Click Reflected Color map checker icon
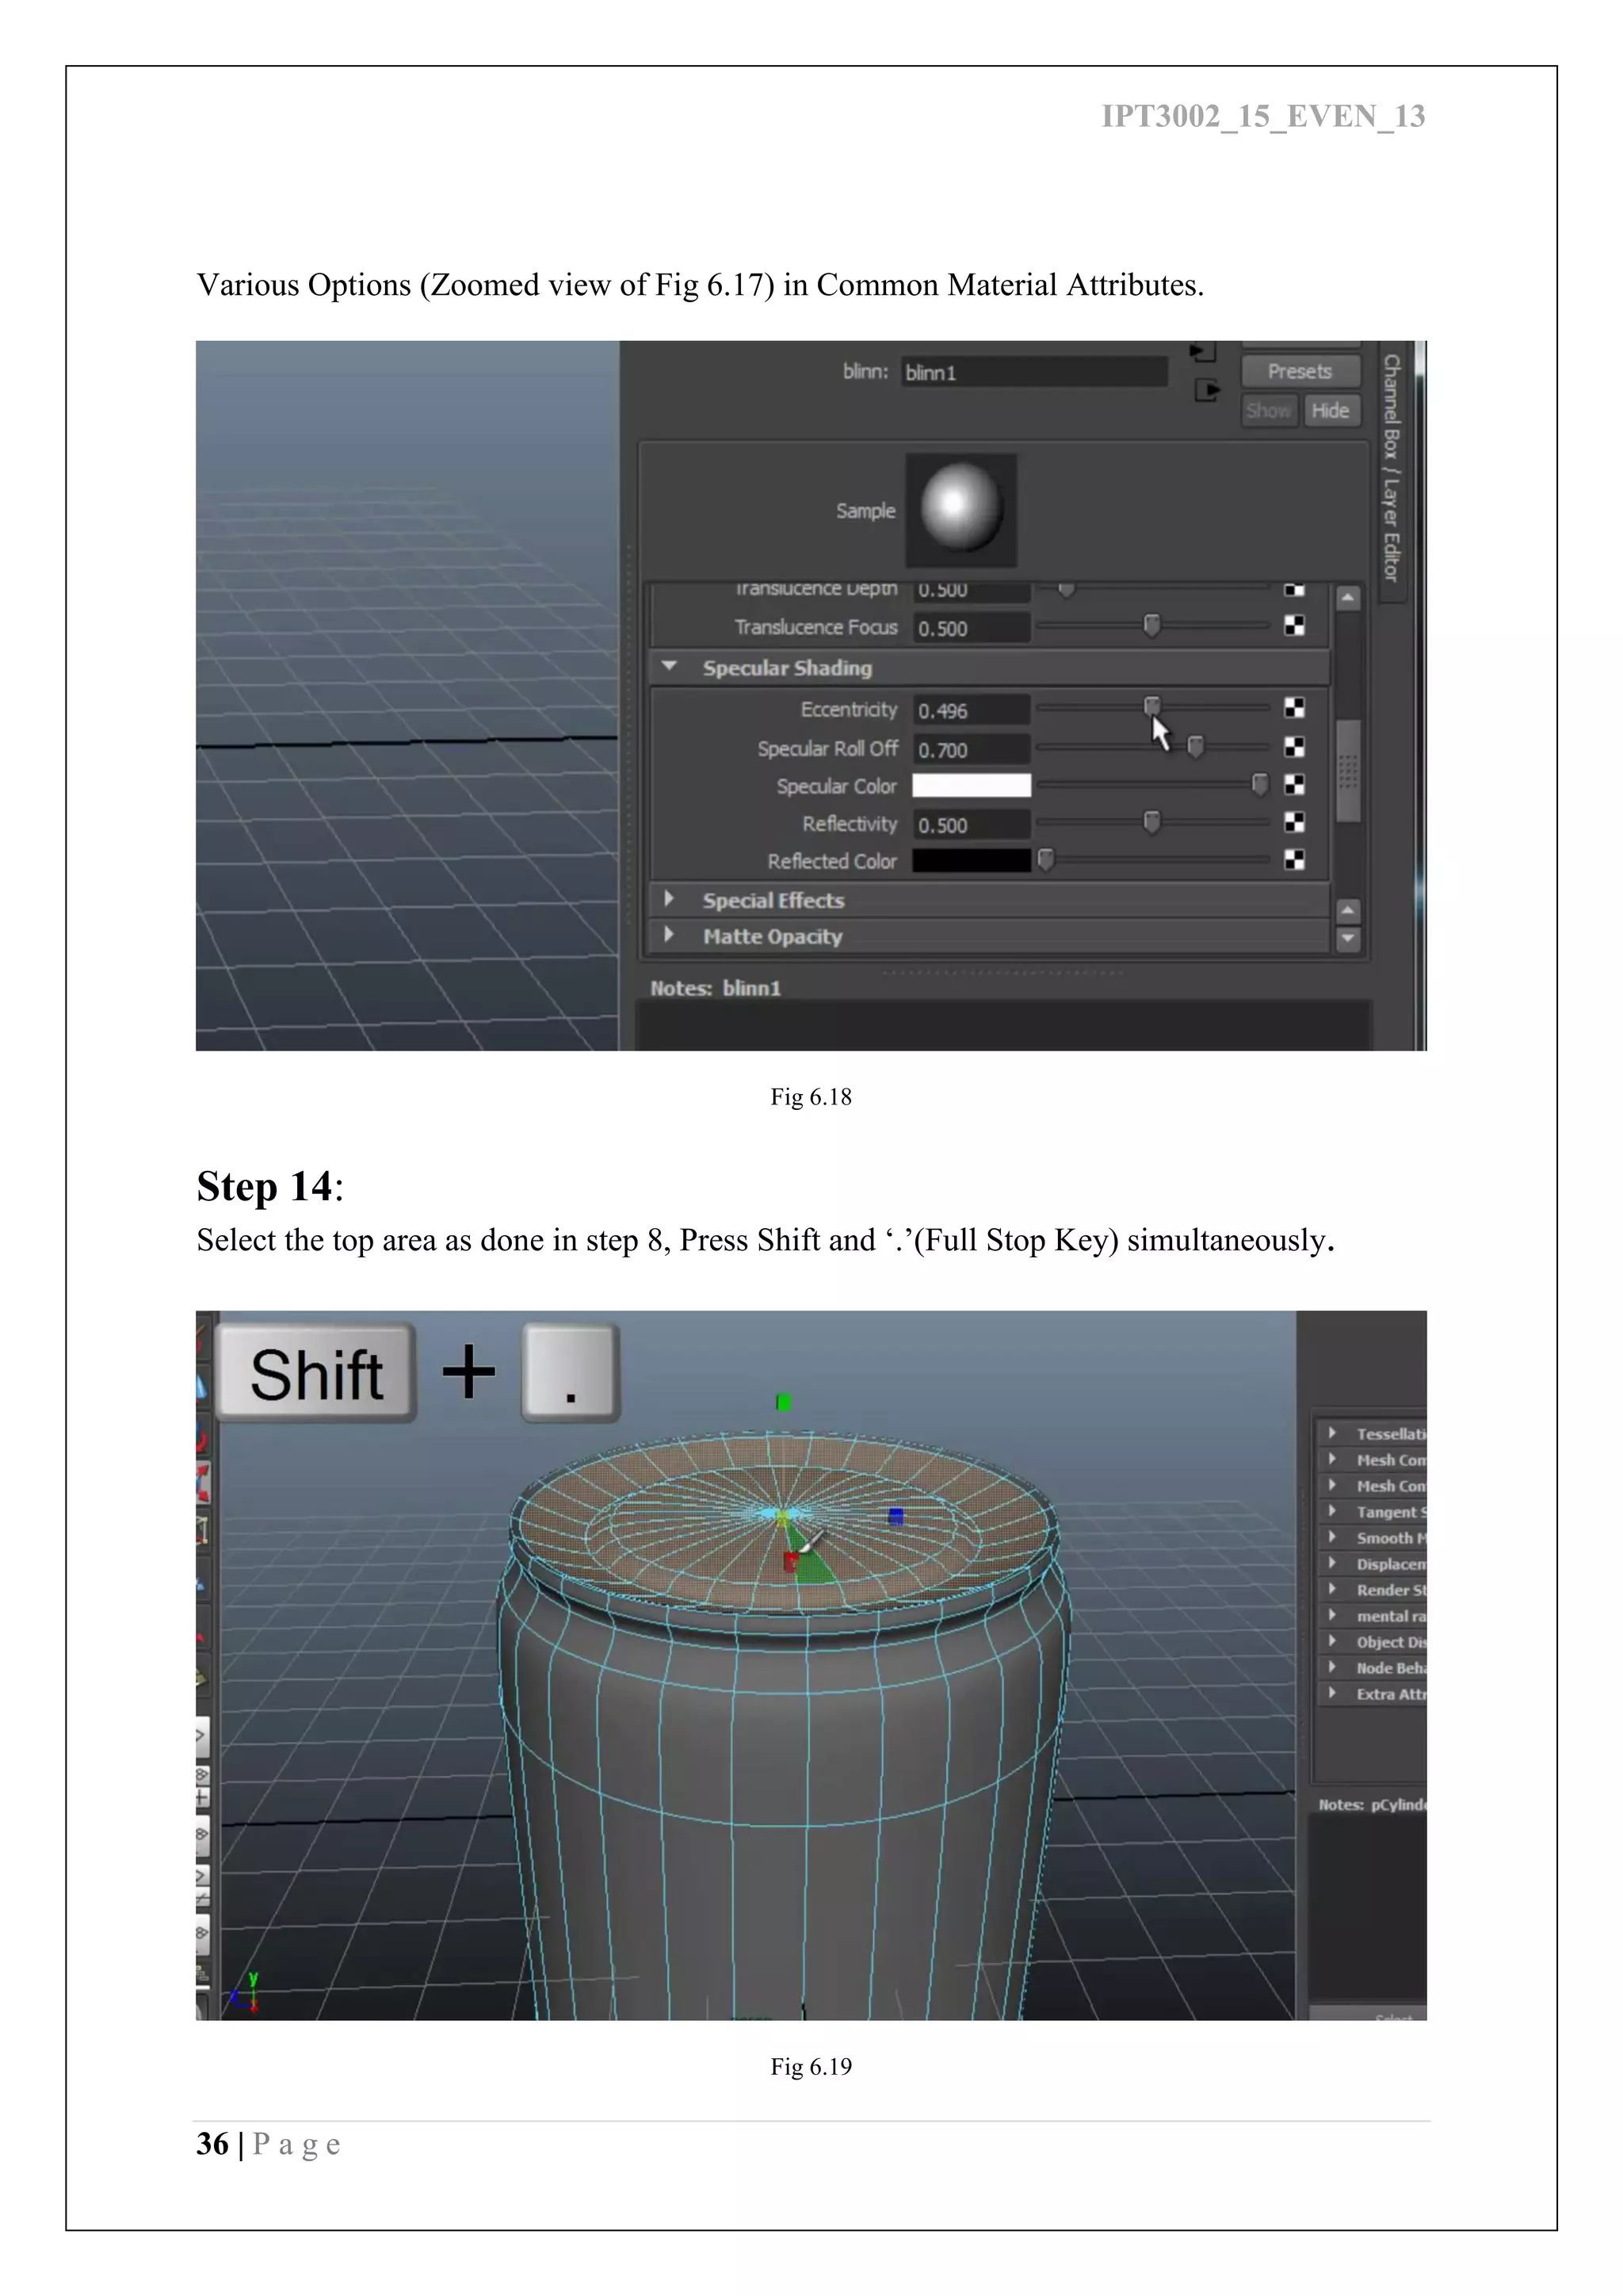1623x2296 pixels. pyautogui.click(x=1293, y=860)
